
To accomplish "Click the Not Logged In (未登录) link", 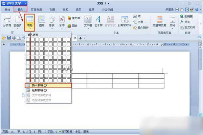I will pyautogui.click(x=170, y=9).
